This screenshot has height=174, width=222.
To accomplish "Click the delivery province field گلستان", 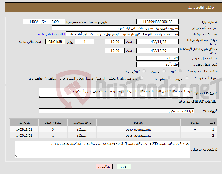I will click(158, 58).
